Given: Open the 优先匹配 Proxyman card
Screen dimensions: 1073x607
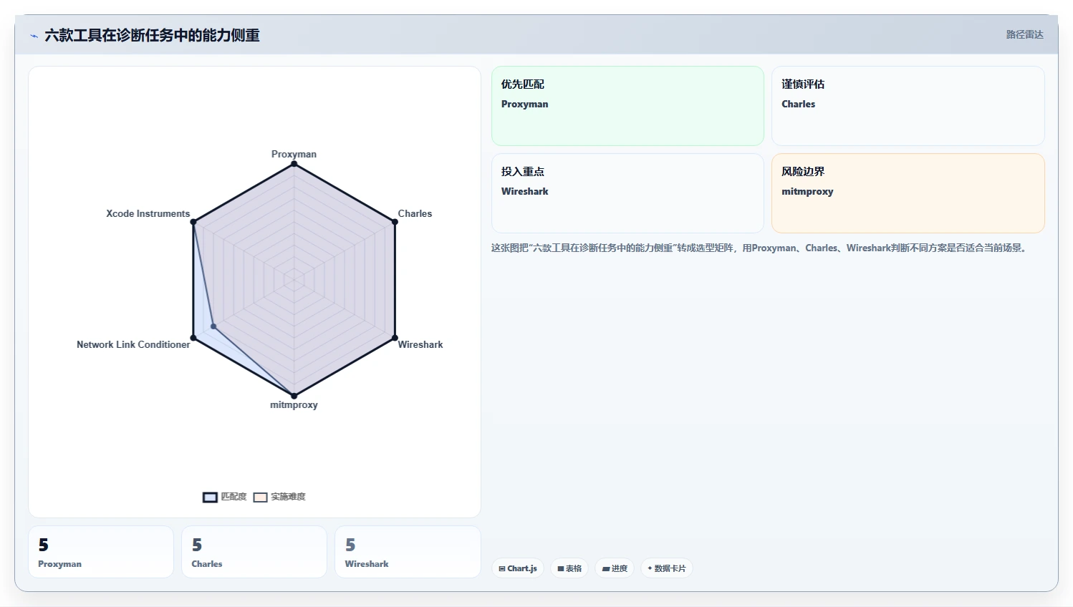Looking at the screenshot, I should click(627, 106).
